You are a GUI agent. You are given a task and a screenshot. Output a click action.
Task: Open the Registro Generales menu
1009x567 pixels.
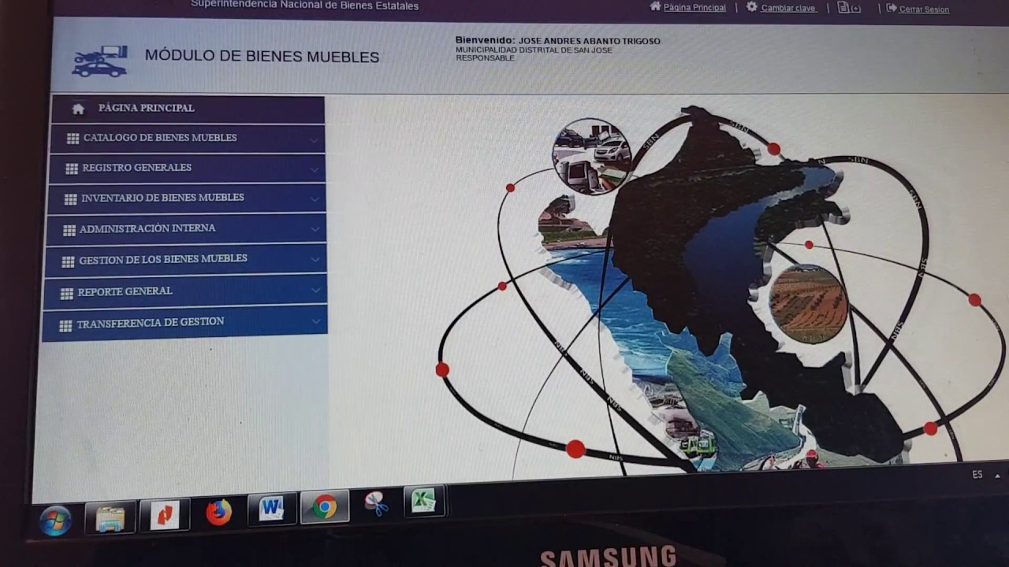pyautogui.click(x=186, y=169)
